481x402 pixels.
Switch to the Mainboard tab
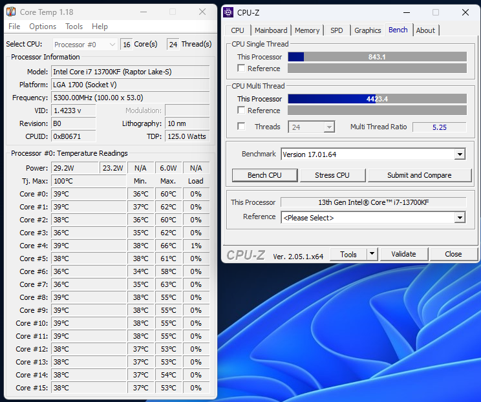pos(271,30)
